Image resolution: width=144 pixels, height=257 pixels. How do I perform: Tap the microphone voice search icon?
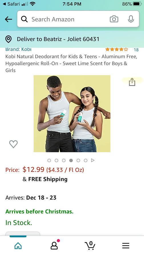(131, 19)
